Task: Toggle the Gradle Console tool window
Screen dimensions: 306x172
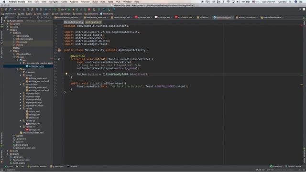Action: [293, 167]
